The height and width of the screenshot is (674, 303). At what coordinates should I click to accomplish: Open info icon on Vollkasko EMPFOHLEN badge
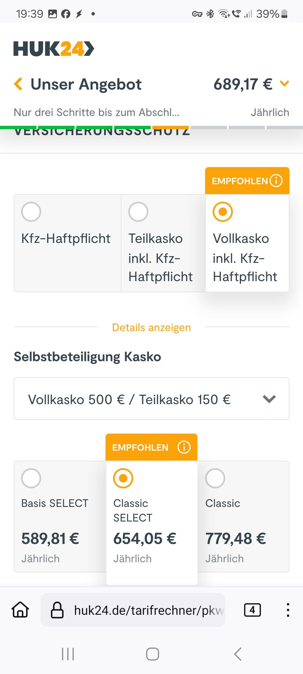point(276,181)
